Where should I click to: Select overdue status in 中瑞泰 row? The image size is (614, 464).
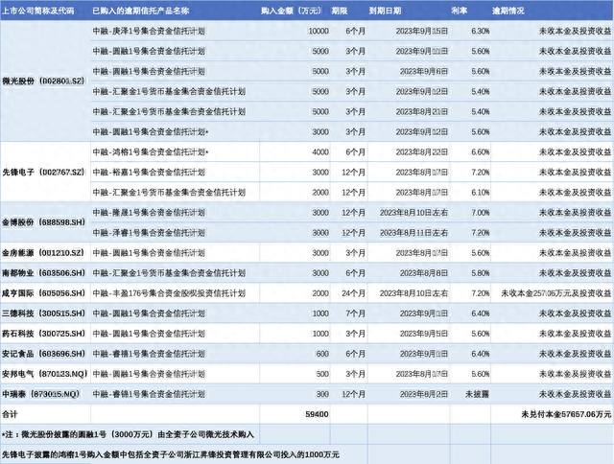click(x=575, y=394)
